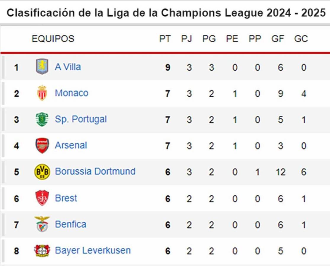Click the Brest red shield crest
This screenshot has width=330, height=266.
click(42, 198)
